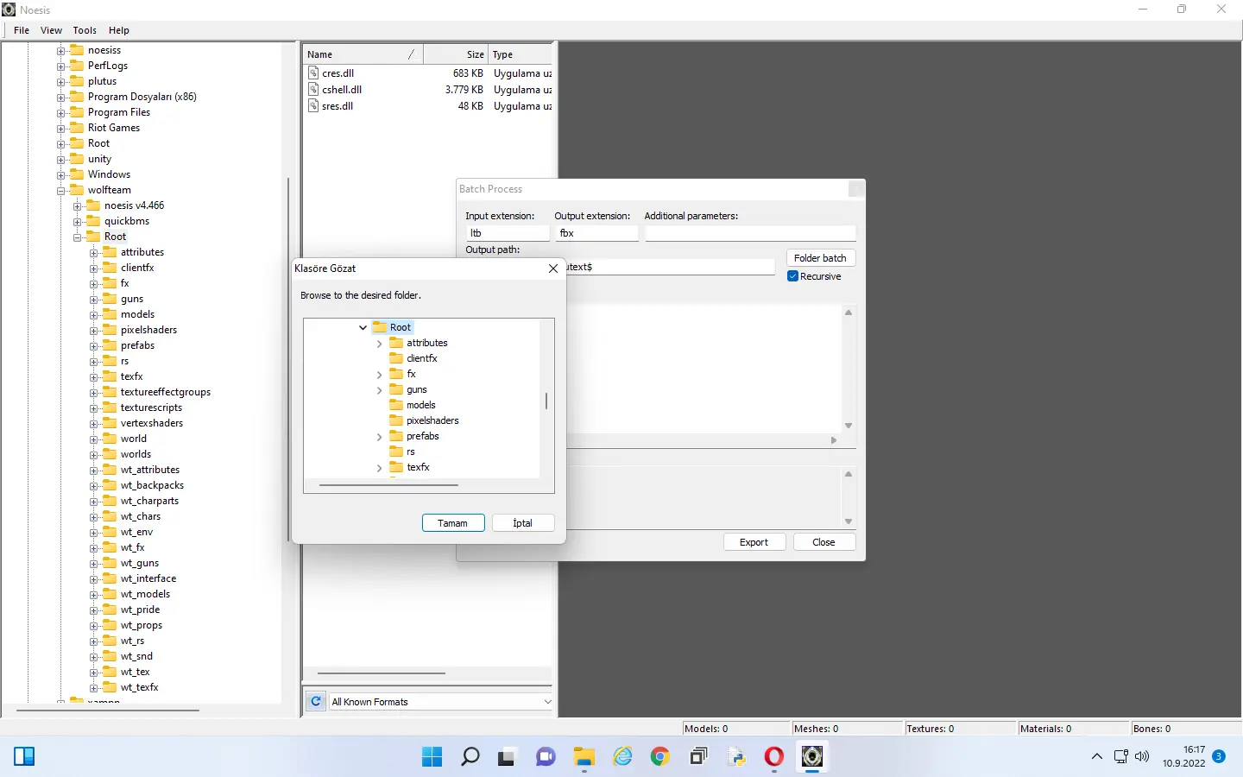Open Google Chrome from the taskbar
This screenshot has height=777, width=1243.
(x=660, y=757)
